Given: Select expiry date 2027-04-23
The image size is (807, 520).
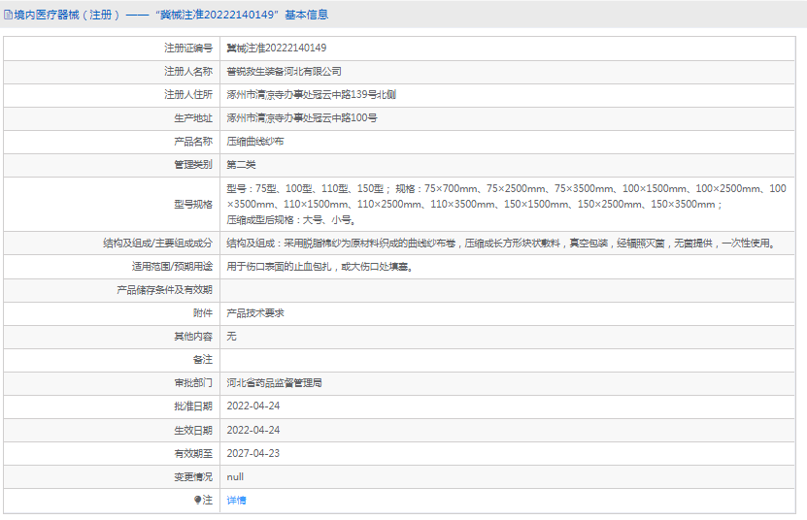Looking at the screenshot, I should coord(253,454).
